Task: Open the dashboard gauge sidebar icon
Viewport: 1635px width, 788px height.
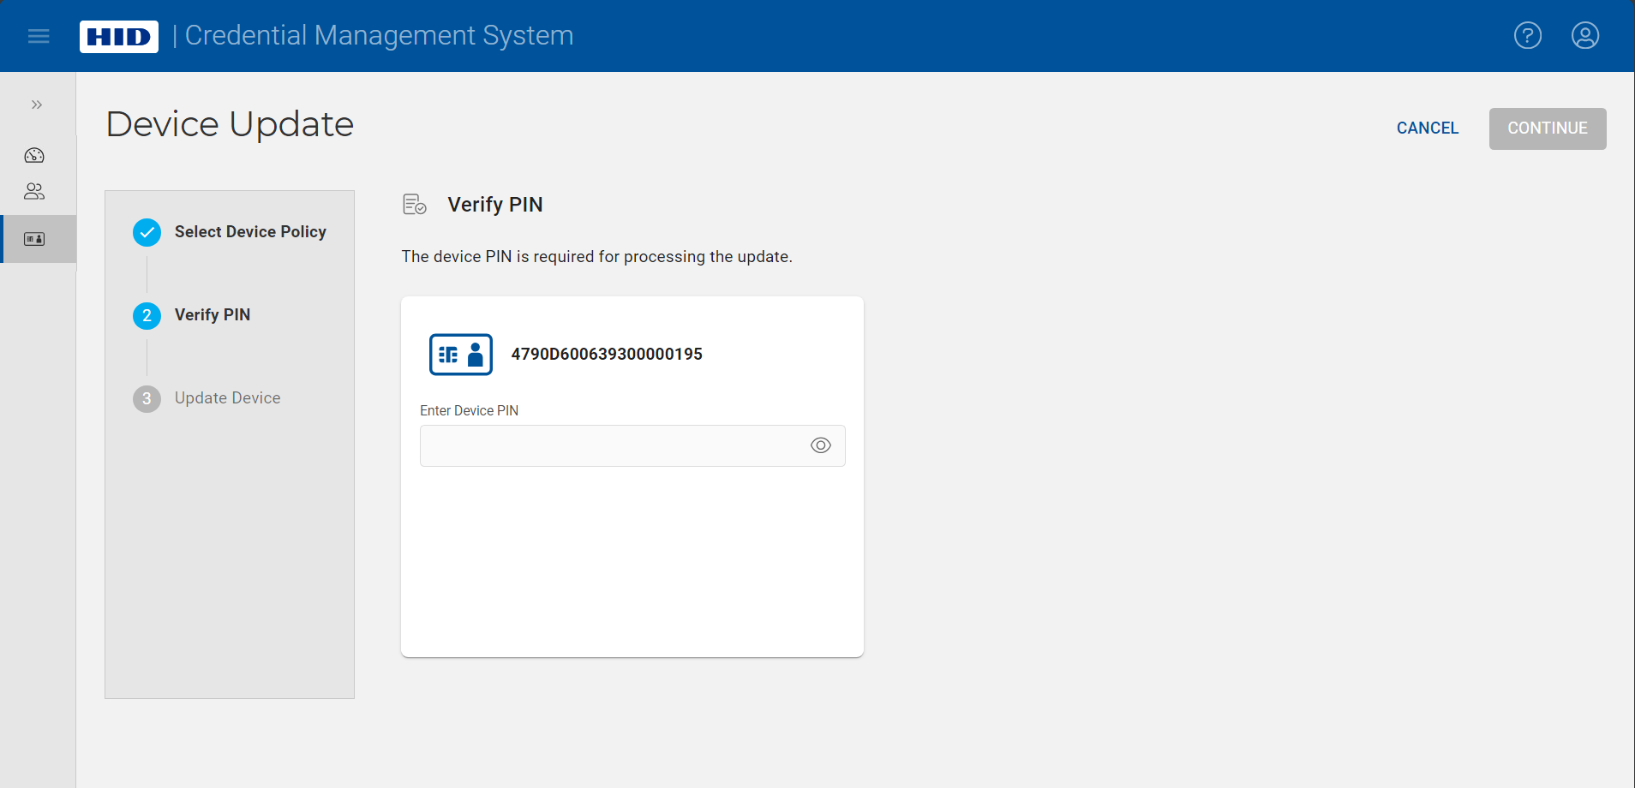Action: point(34,155)
